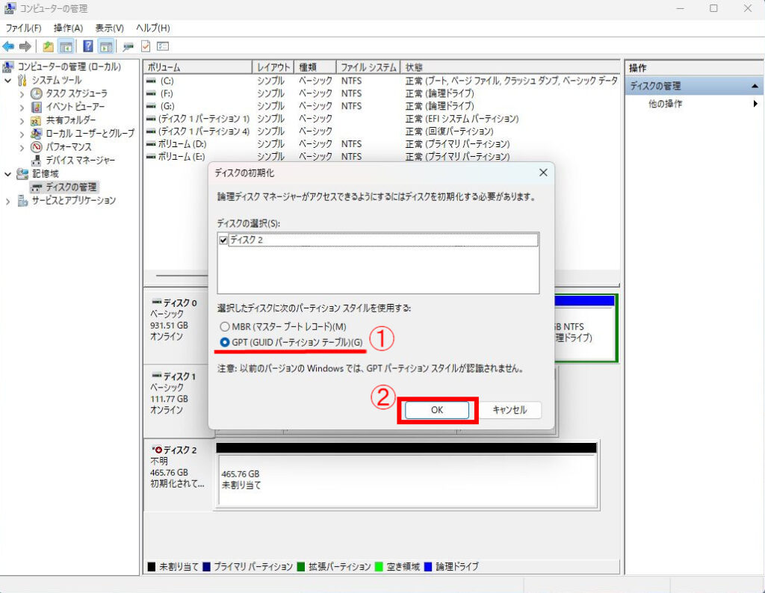Select the (ディスク 1 パーティション 1) row
Image resolution: width=765 pixels, height=593 pixels.
pos(382,119)
